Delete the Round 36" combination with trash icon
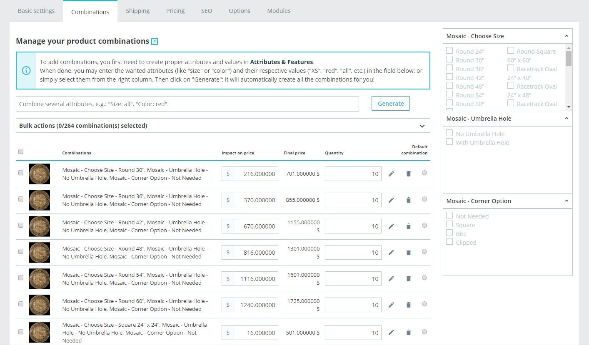 (x=408, y=200)
